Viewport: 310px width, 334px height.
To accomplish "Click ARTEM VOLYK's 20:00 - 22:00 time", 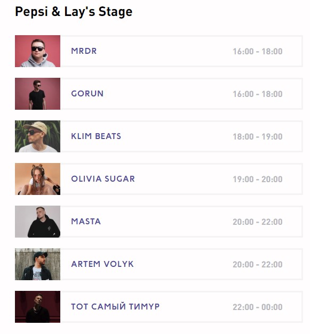I will tap(258, 264).
